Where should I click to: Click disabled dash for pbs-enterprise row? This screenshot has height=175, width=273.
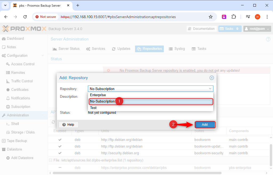click(x=60, y=168)
